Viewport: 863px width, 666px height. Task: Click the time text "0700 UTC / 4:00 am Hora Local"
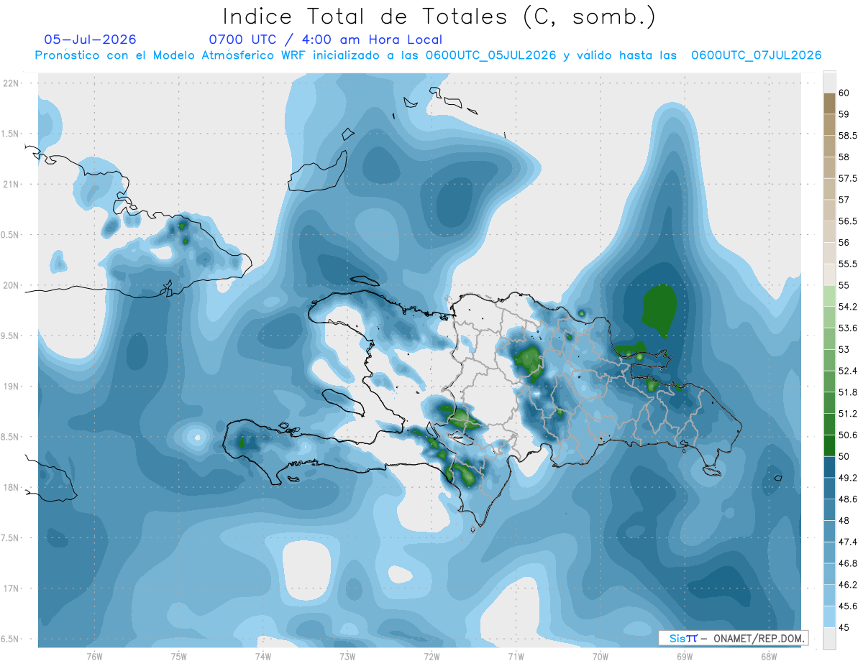[325, 40]
